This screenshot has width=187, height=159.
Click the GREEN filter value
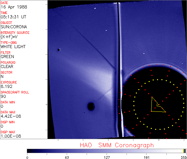[x=7, y=57]
